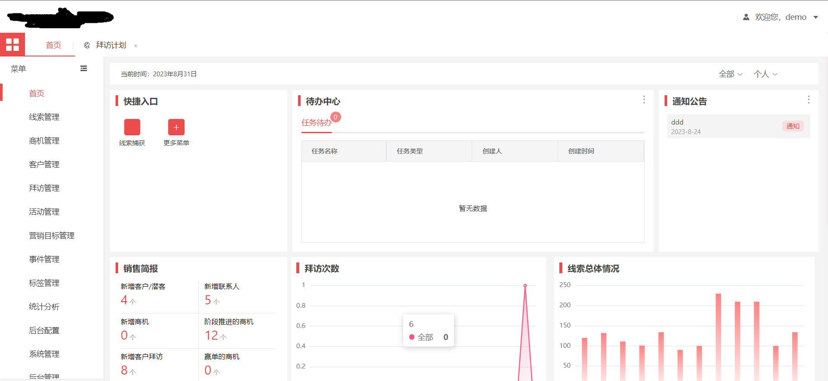Open the 线索捕获 shortcut icon
Viewport: 828px width, 381px height.
132,127
